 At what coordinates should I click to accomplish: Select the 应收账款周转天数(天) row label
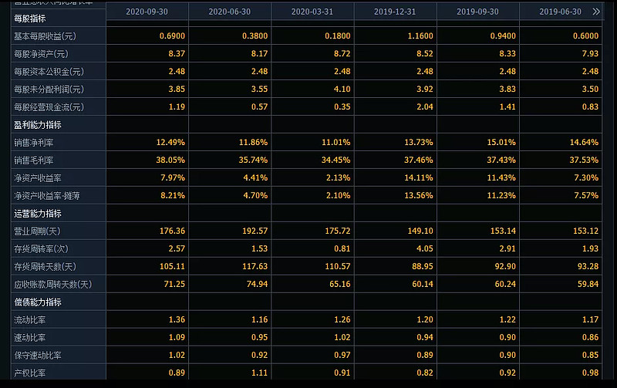tap(52, 285)
